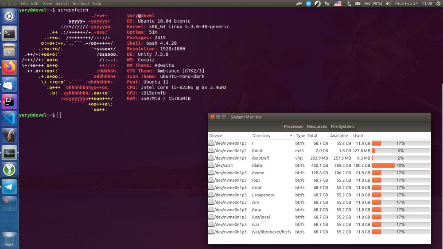Click the terminal cursor after the last prompt
The width and height of the screenshot is (443, 249).
(x=59, y=115)
